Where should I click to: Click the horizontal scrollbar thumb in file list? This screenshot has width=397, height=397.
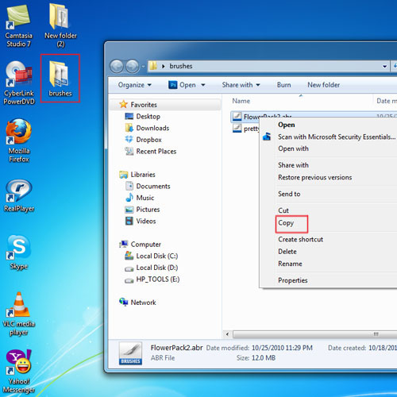(x=315, y=334)
